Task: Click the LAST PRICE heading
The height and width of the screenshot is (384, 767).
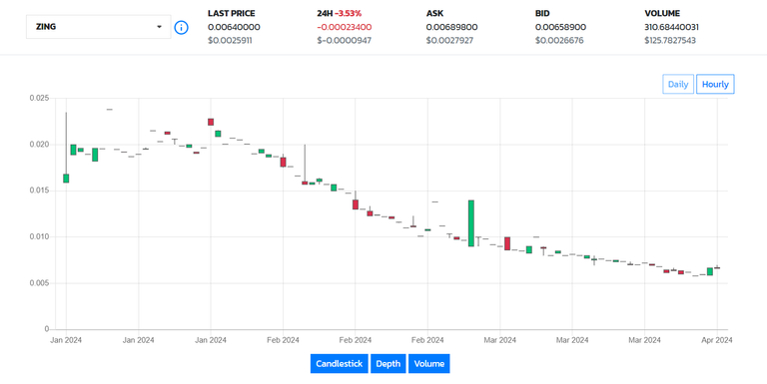Action: (232, 14)
